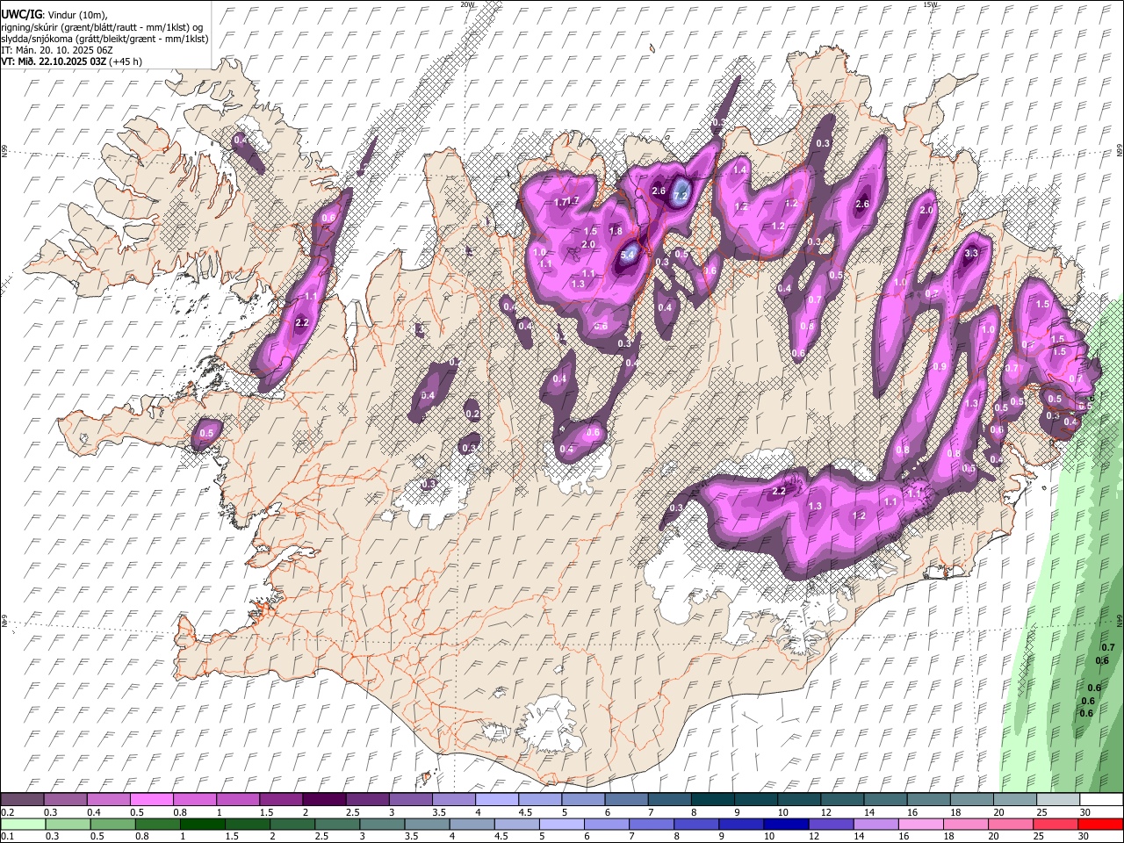Click the 'IT: Mán. 20. 10. 2025 06Z' line

[58, 50]
